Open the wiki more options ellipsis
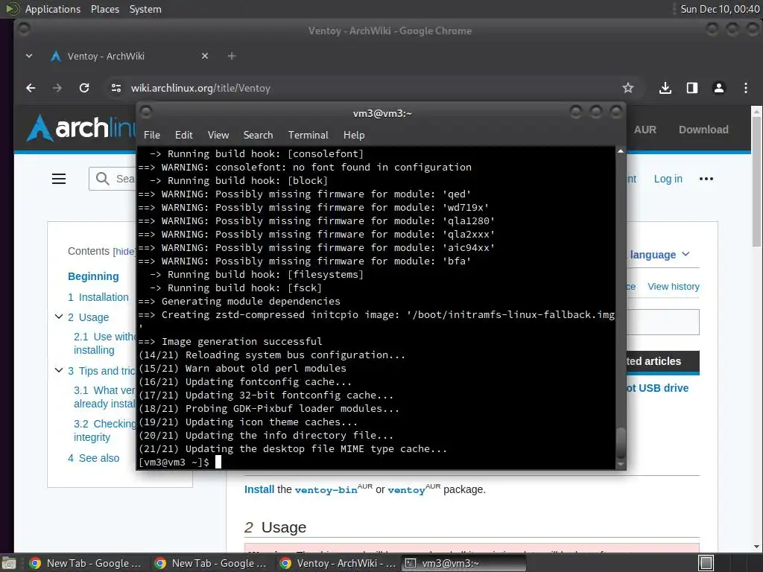This screenshot has width=763, height=572. tap(706, 179)
